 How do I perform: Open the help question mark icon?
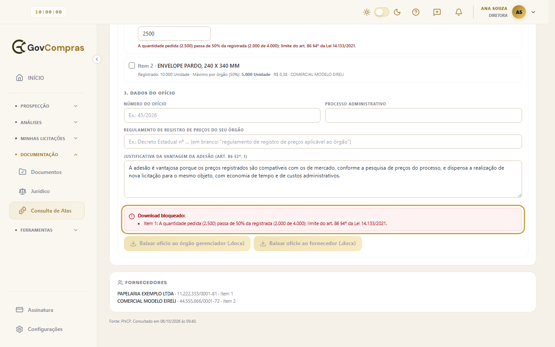[x=416, y=12]
